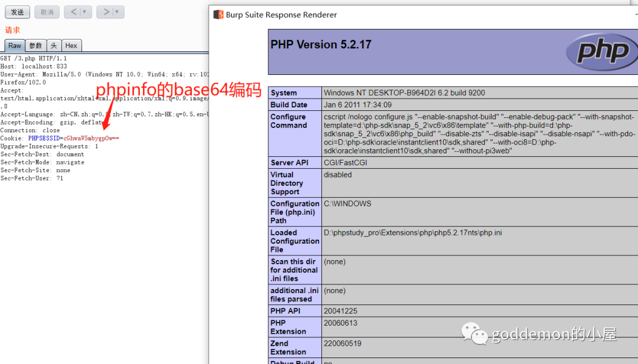Image resolution: width=638 pixels, height=364 pixels.
Task: Click the 取消 cancel button
Action: [47, 12]
